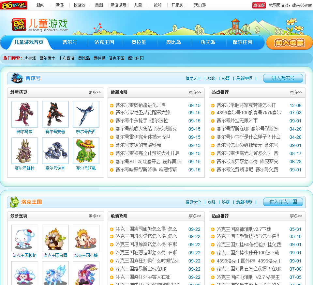This screenshot has width=313, height=285.
Task: Open 儿童 in the top menu
Action: tap(138, 5)
